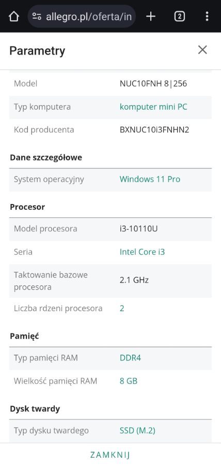This screenshot has height=466, width=221.
Task: Open the DDR4 memory type link
Action: tap(130, 357)
